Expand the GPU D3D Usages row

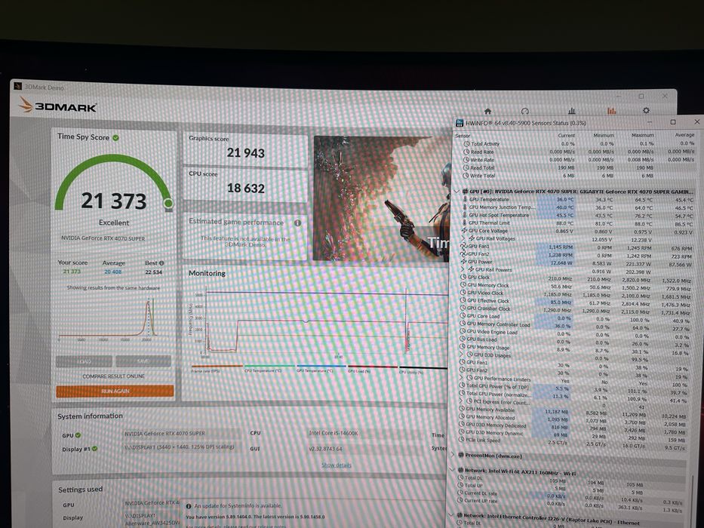click(462, 355)
